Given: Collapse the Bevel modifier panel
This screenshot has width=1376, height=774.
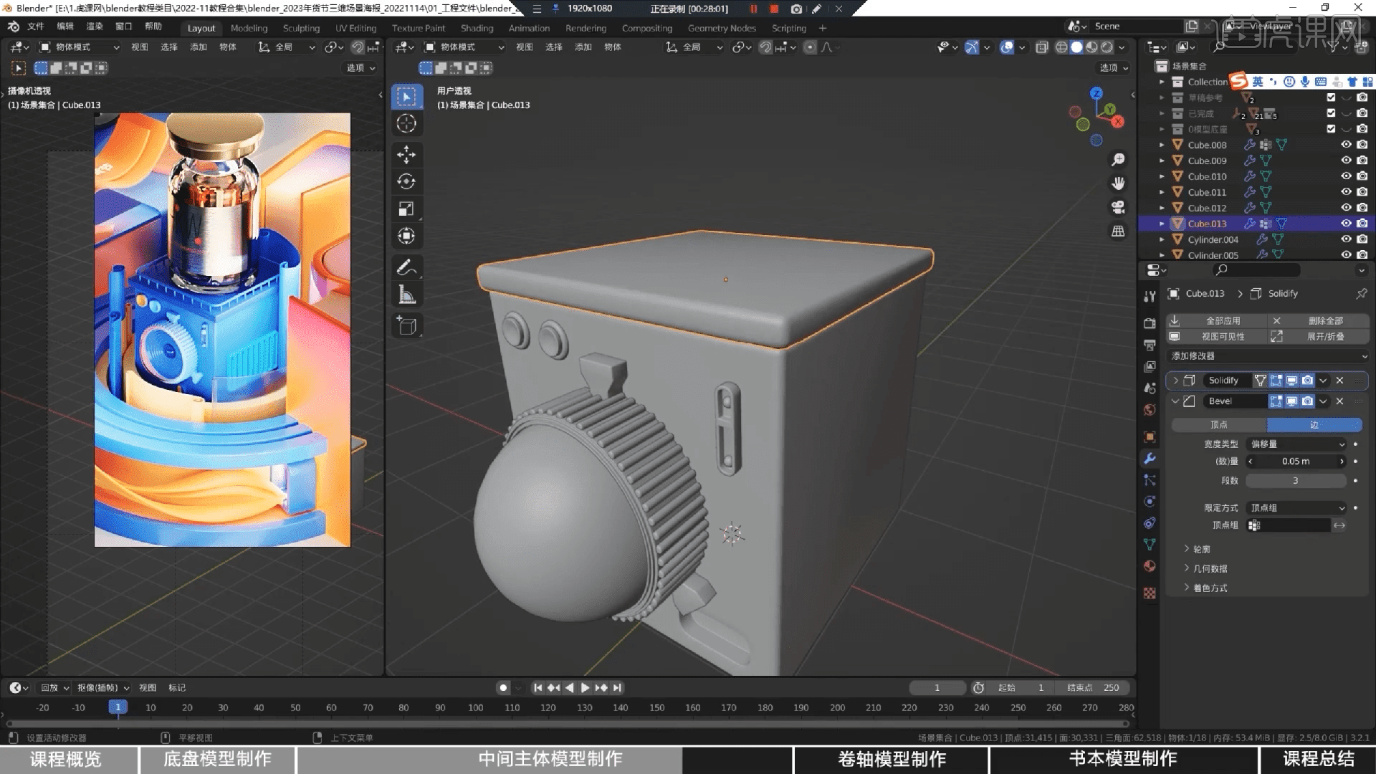Looking at the screenshot, I should click(x=1175, y=401).
